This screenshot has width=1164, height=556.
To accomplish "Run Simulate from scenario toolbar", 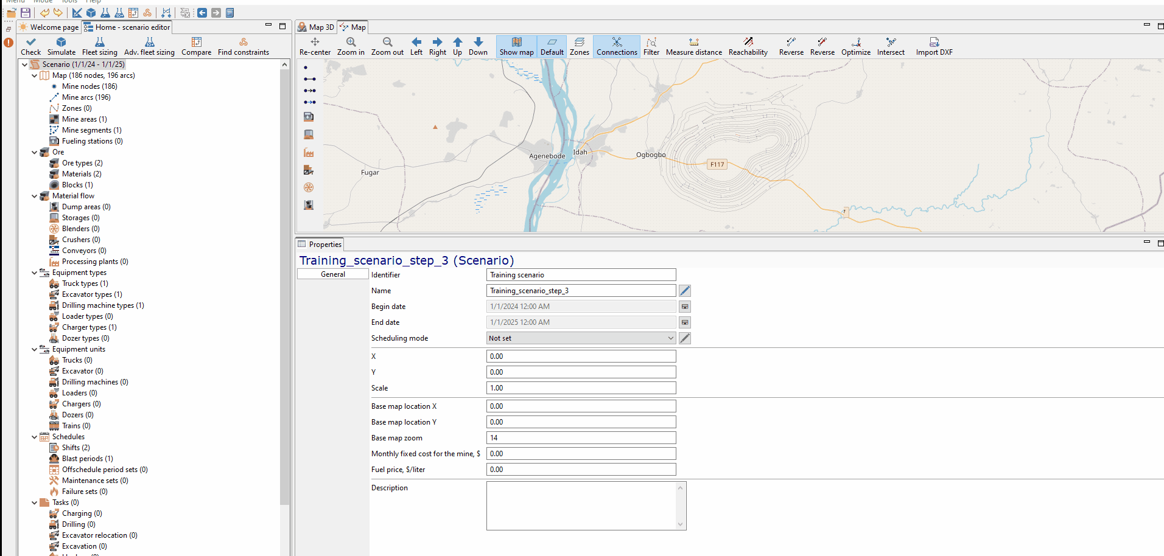I will click(61, 46).
